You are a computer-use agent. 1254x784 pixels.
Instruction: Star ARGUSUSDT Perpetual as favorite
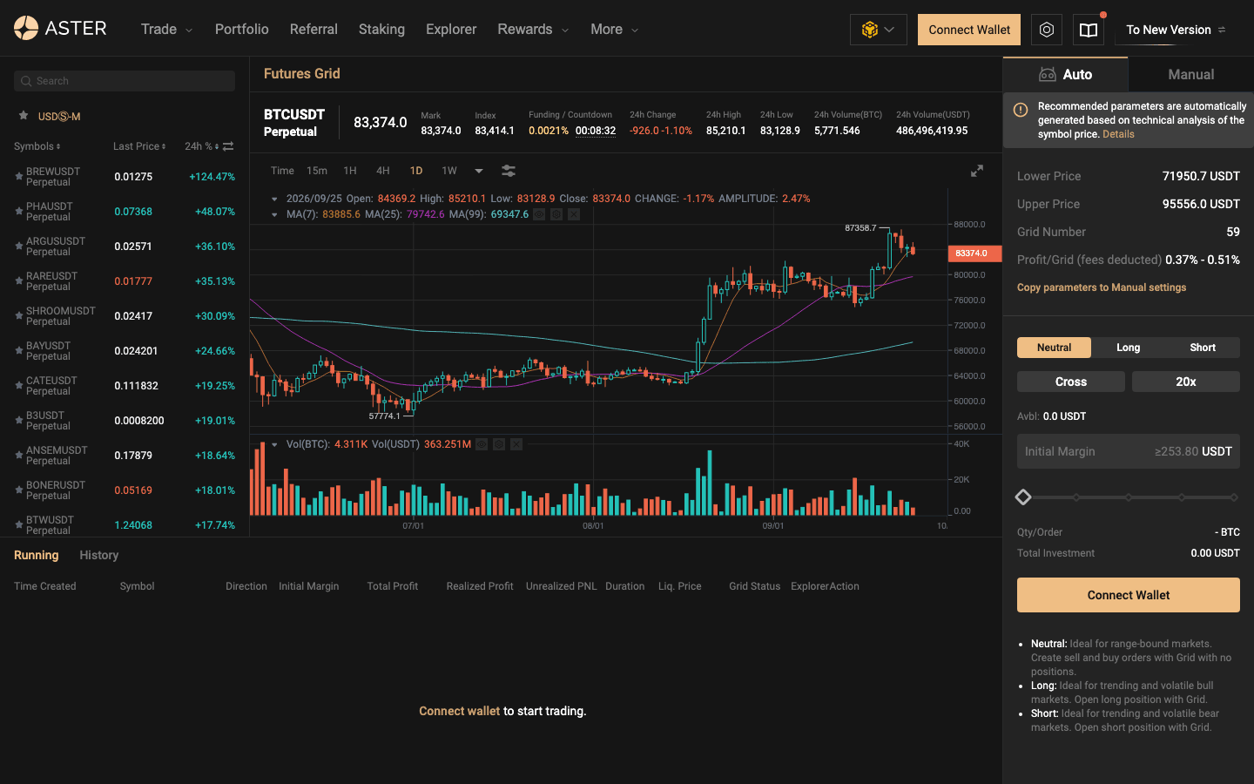click(x=18, y=246)
